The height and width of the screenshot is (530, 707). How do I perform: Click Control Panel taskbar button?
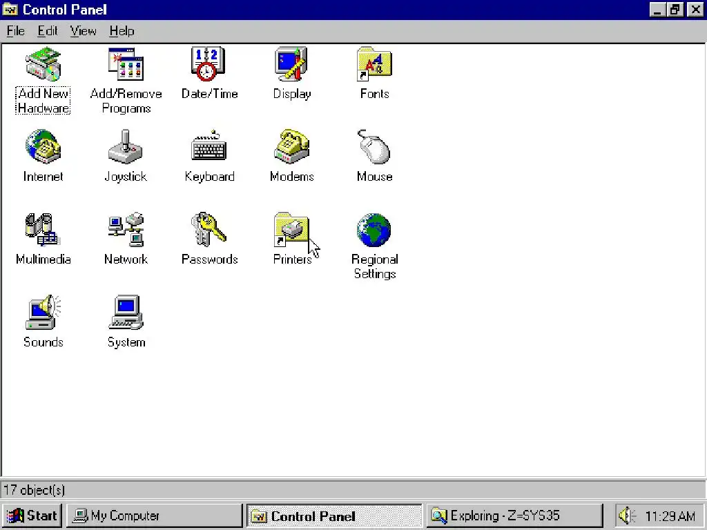point(334,516)
